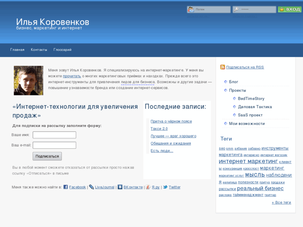Viewport: 303px width, 227px height.
Task: Open the SaaS проект page
Action: [250, 115]
